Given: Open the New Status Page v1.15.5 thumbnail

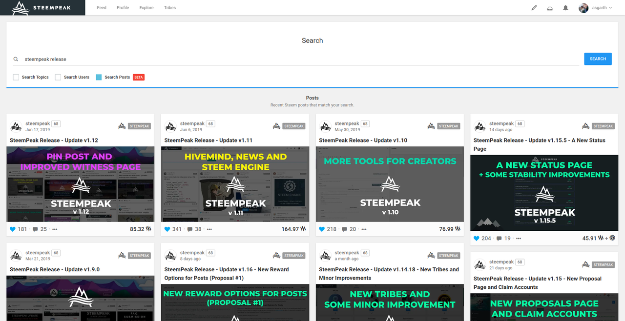Looking at the screenshot, I should point(544,193).
